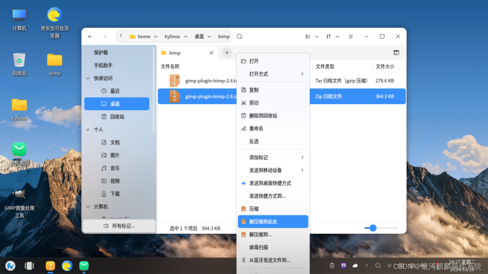488x274 pixels.
Task: Choose 压缩 from the context menu
Action: pos(273,209)
